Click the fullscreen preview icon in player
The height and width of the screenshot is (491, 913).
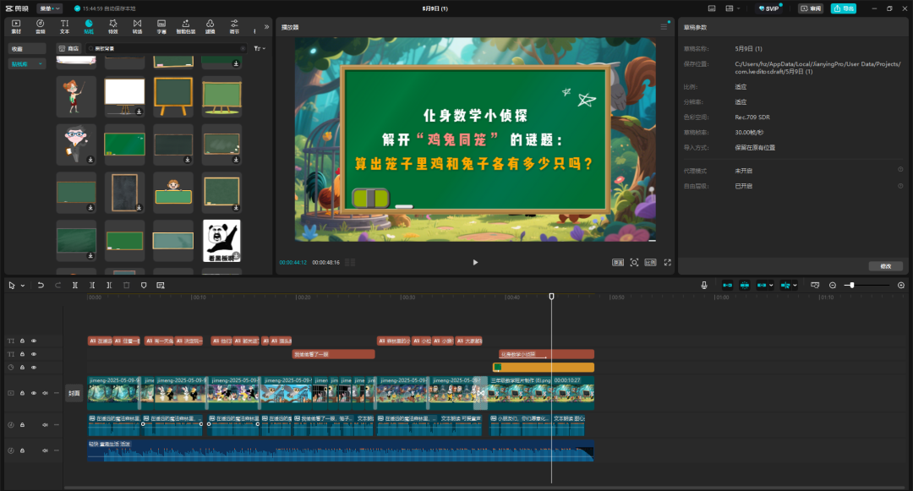667,263
